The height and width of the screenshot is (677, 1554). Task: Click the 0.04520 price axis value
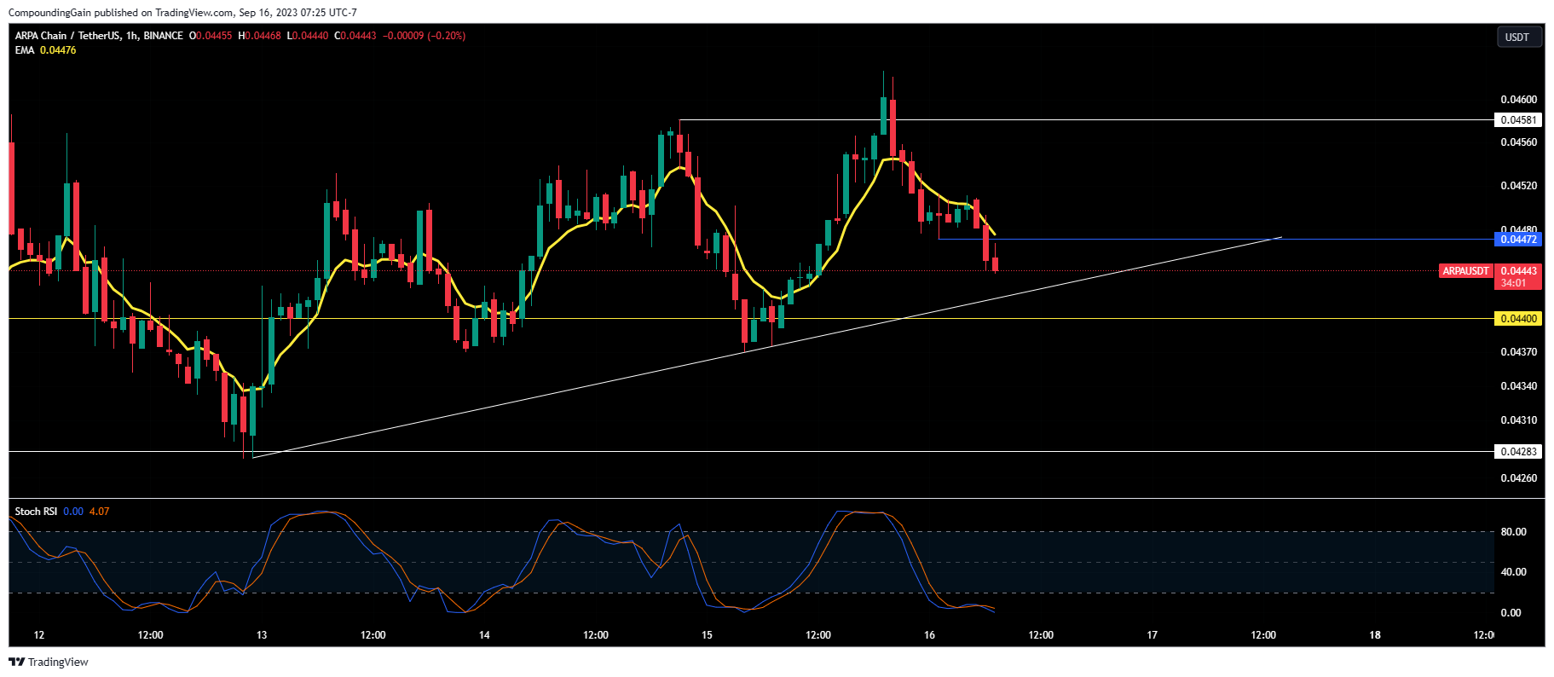[1518, 186]
